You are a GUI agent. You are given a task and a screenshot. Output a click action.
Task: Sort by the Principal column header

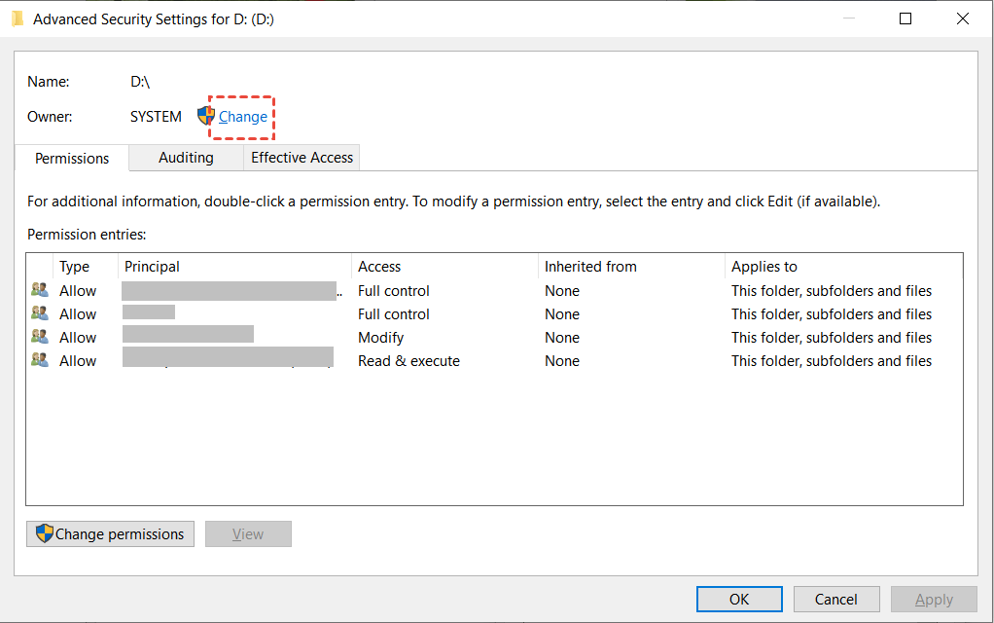point(152,267)
